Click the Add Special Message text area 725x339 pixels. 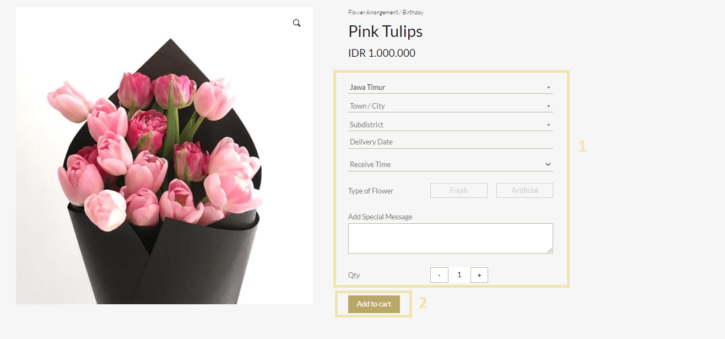[x=451, y=238]
